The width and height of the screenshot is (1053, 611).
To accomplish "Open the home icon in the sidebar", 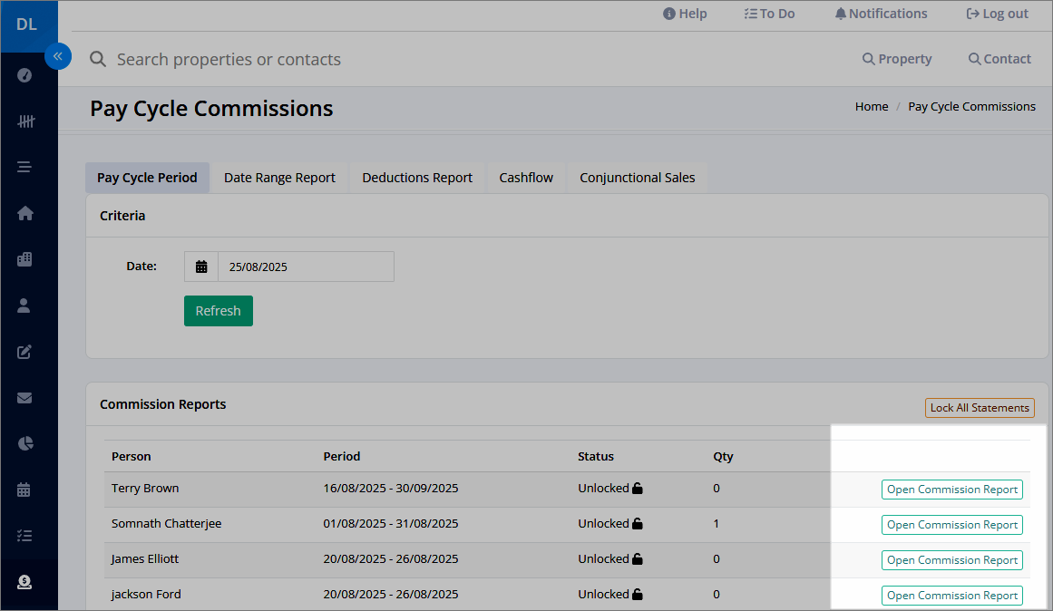I will [24, 213].
